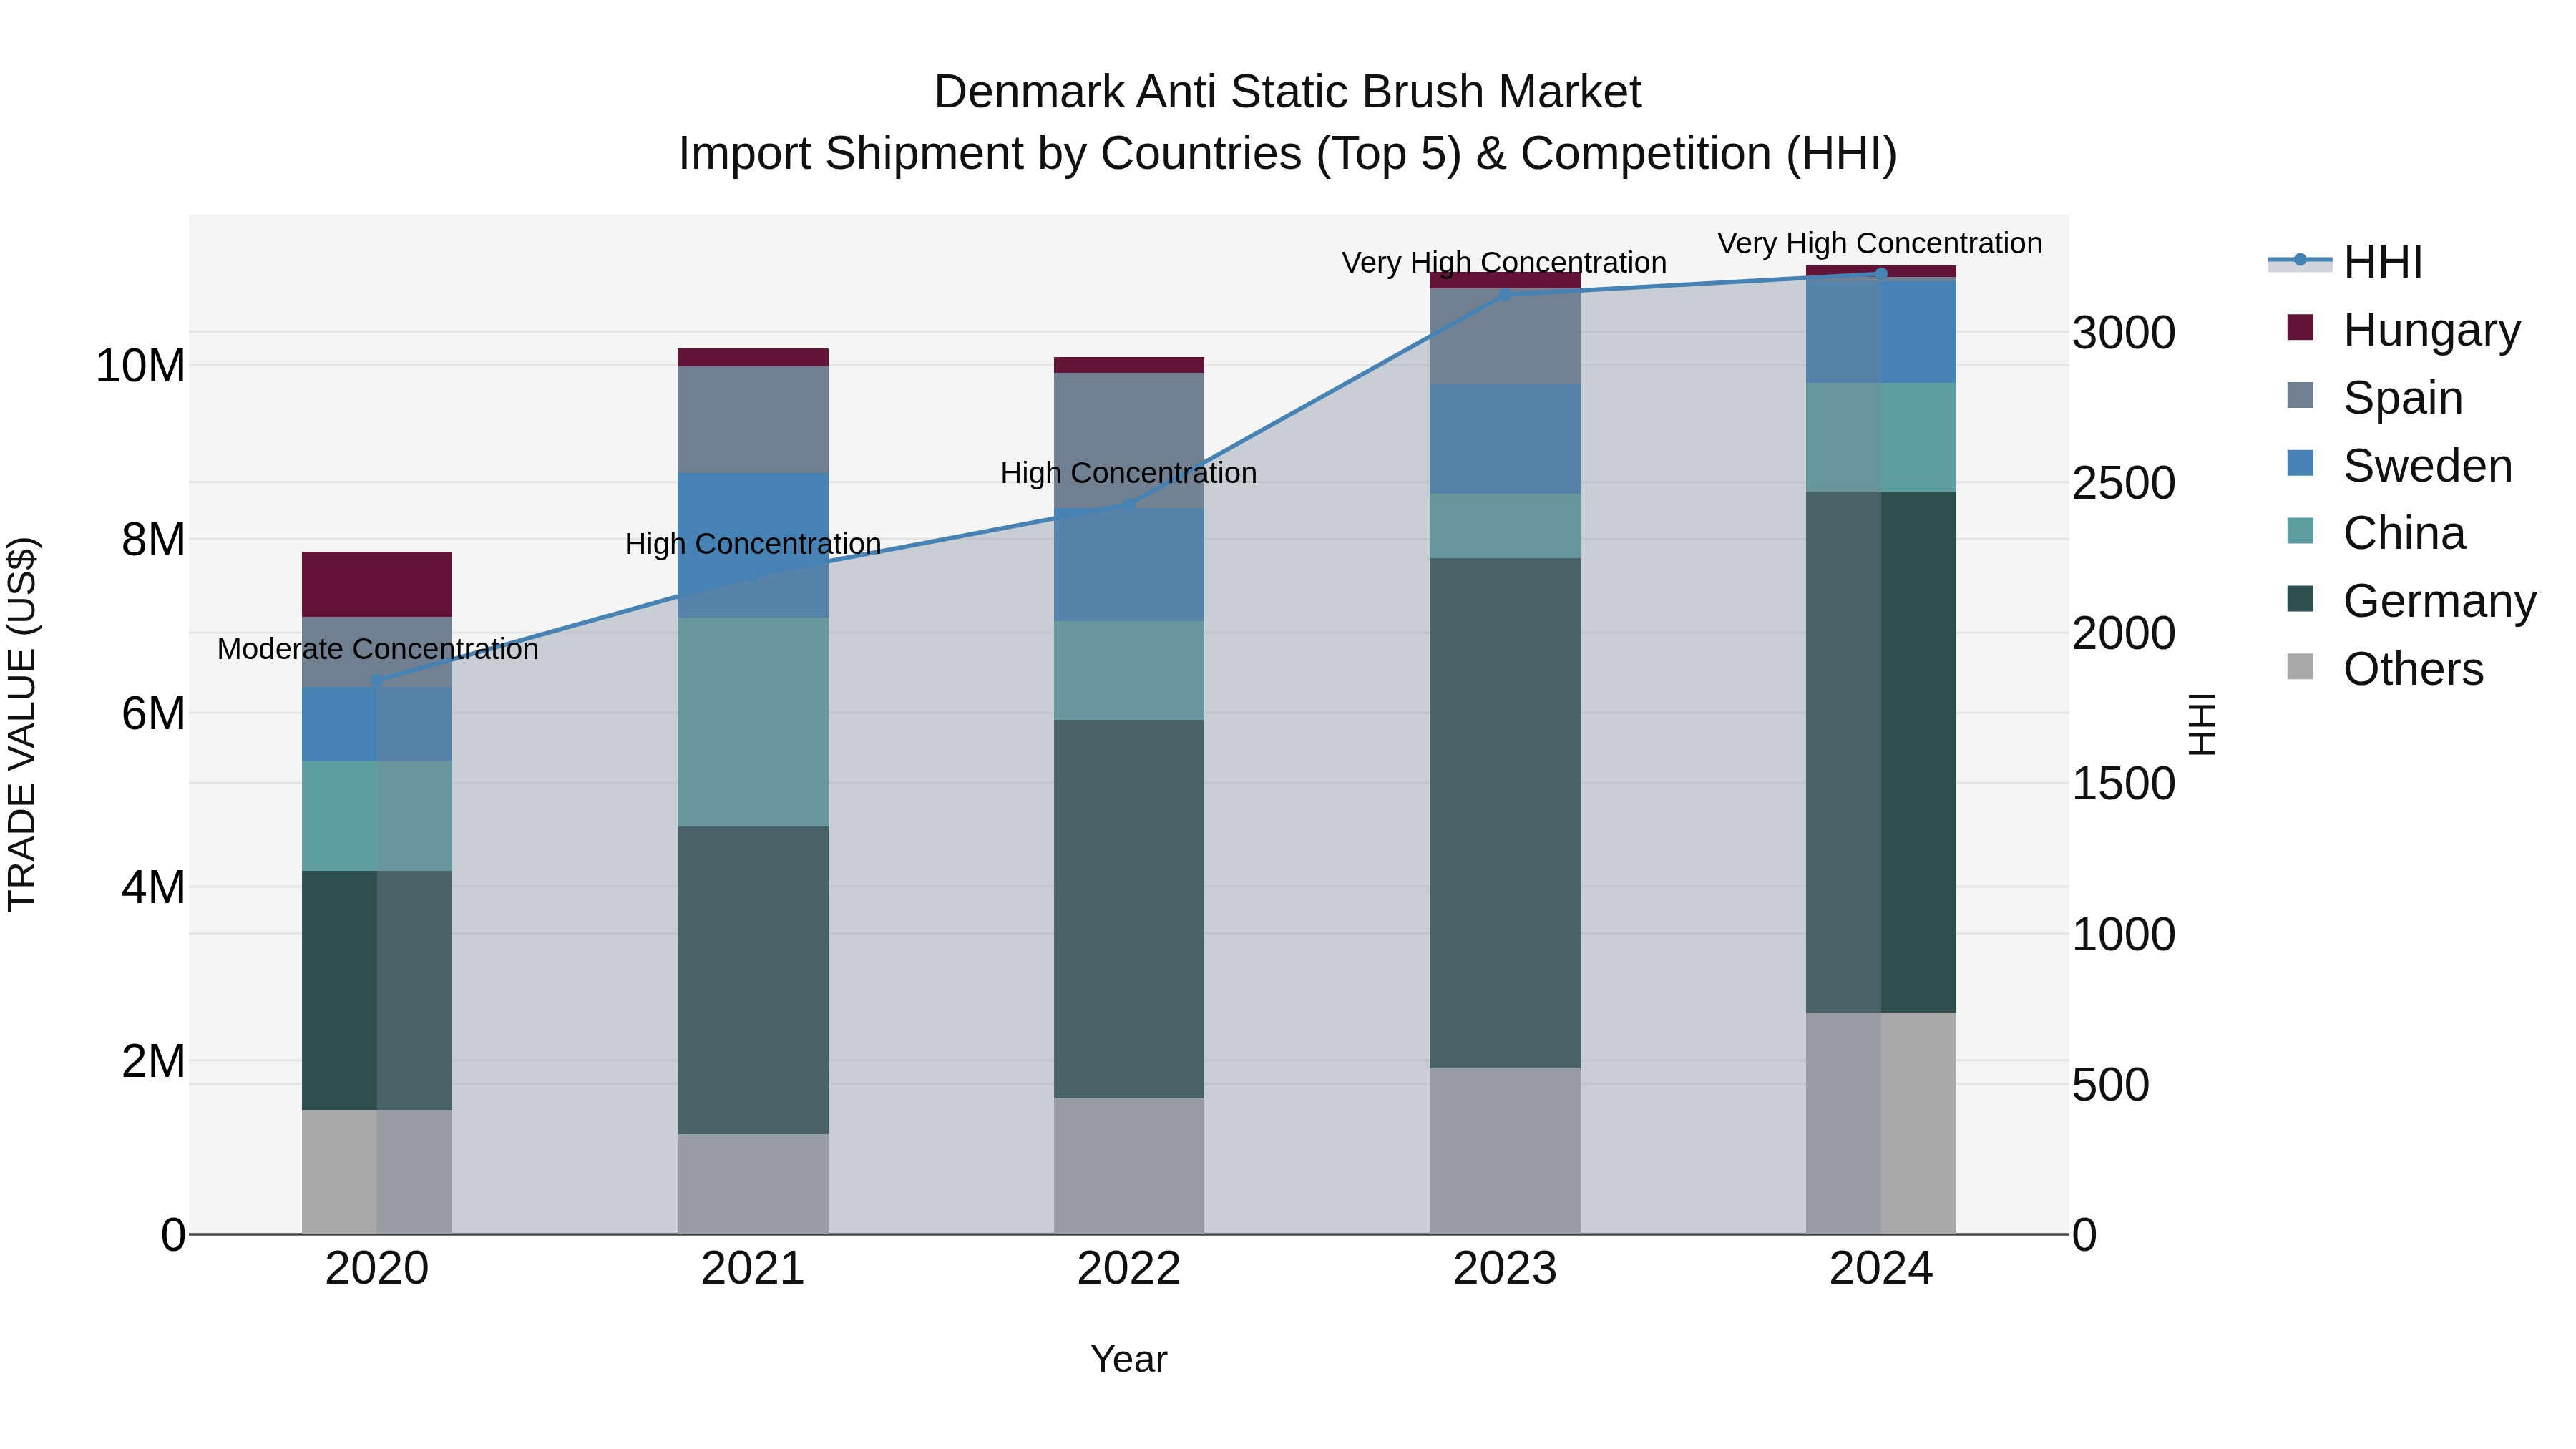
Task: Click the right-side HHI axis title
Action: click(x=2203, y=724)
